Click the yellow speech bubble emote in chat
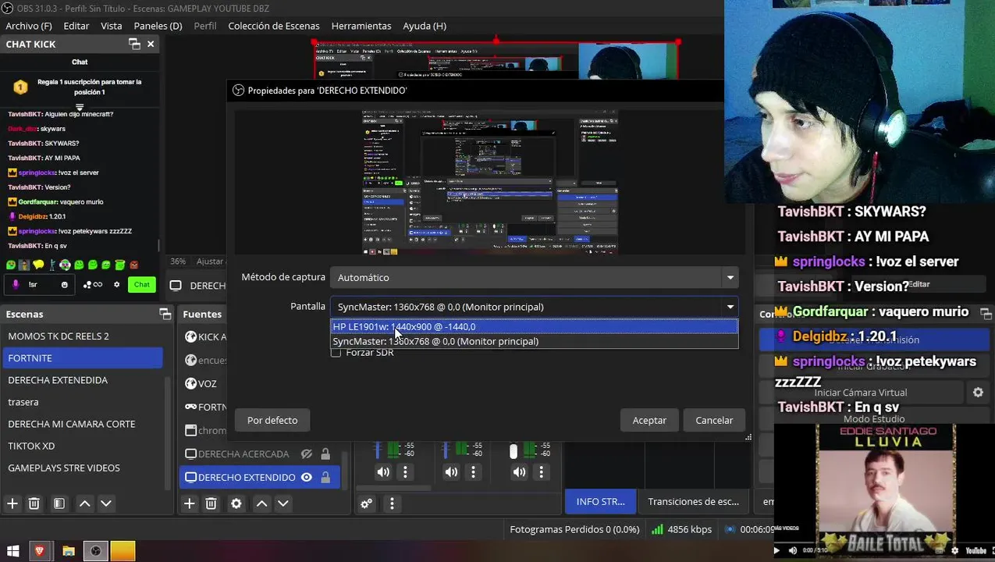The height and width of the screenshot is (562, 995). tap(38, 265)
